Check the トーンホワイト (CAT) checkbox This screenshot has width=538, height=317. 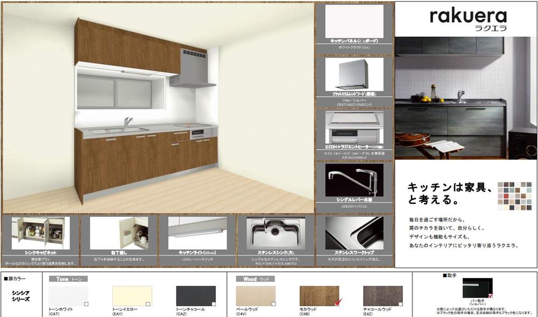[x=87, y=304]
